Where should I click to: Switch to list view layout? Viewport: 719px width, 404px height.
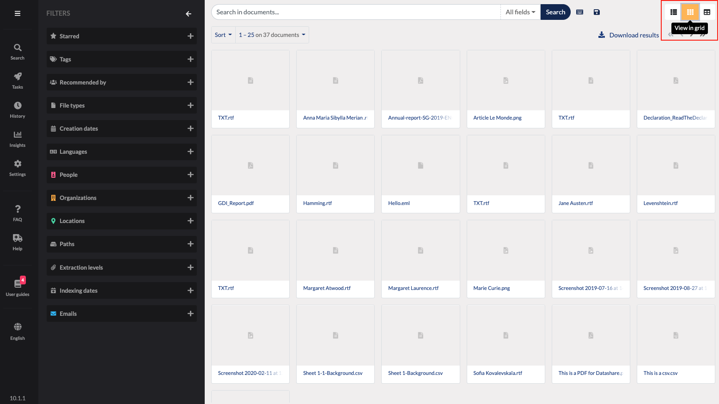coord(674,12)
